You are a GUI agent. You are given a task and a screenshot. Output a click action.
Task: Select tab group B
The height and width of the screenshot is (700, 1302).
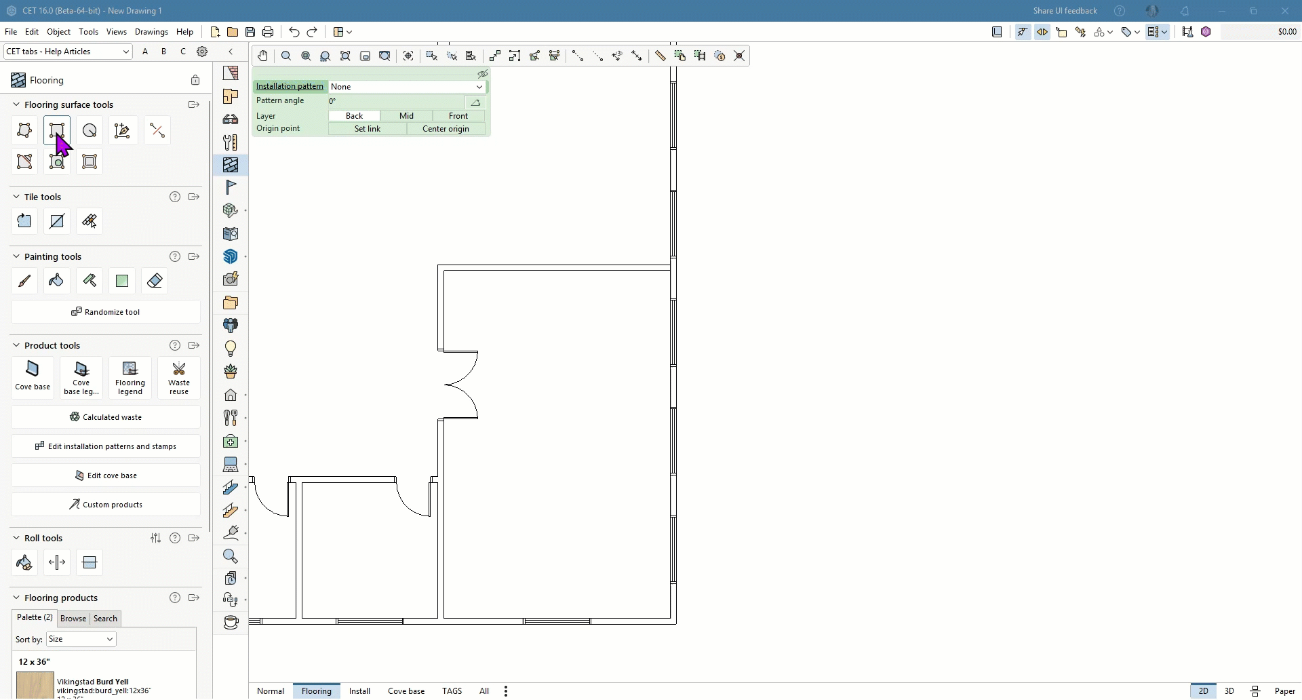coord(163,52)
